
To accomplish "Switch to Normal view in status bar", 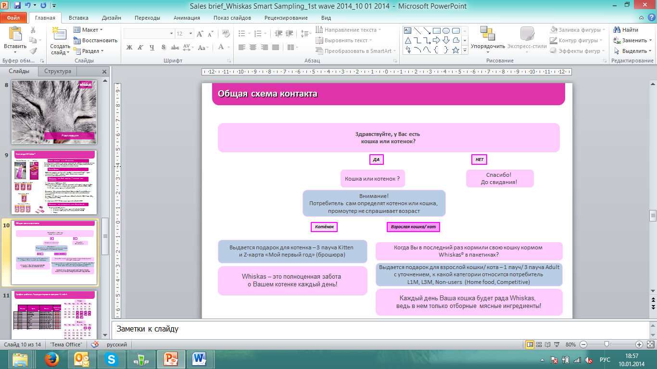I will (530, 344).
